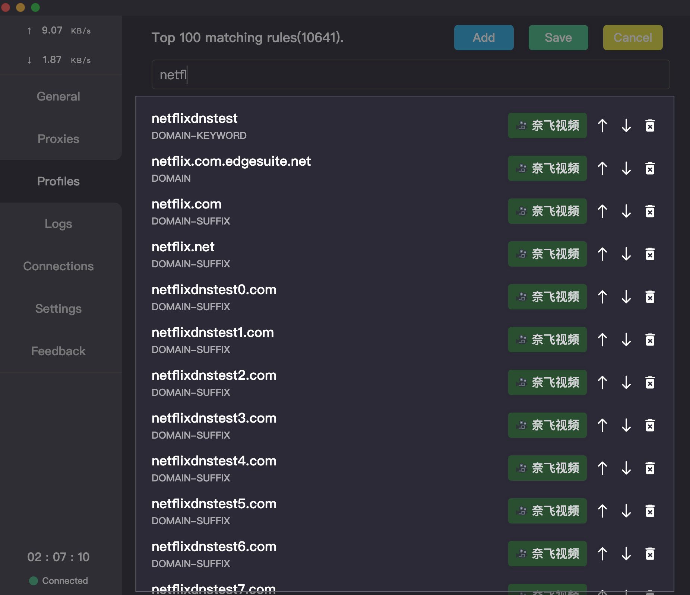Move the netflixdnstest rule down
Screen dimensions: 690x595
(x=626, y=126)
